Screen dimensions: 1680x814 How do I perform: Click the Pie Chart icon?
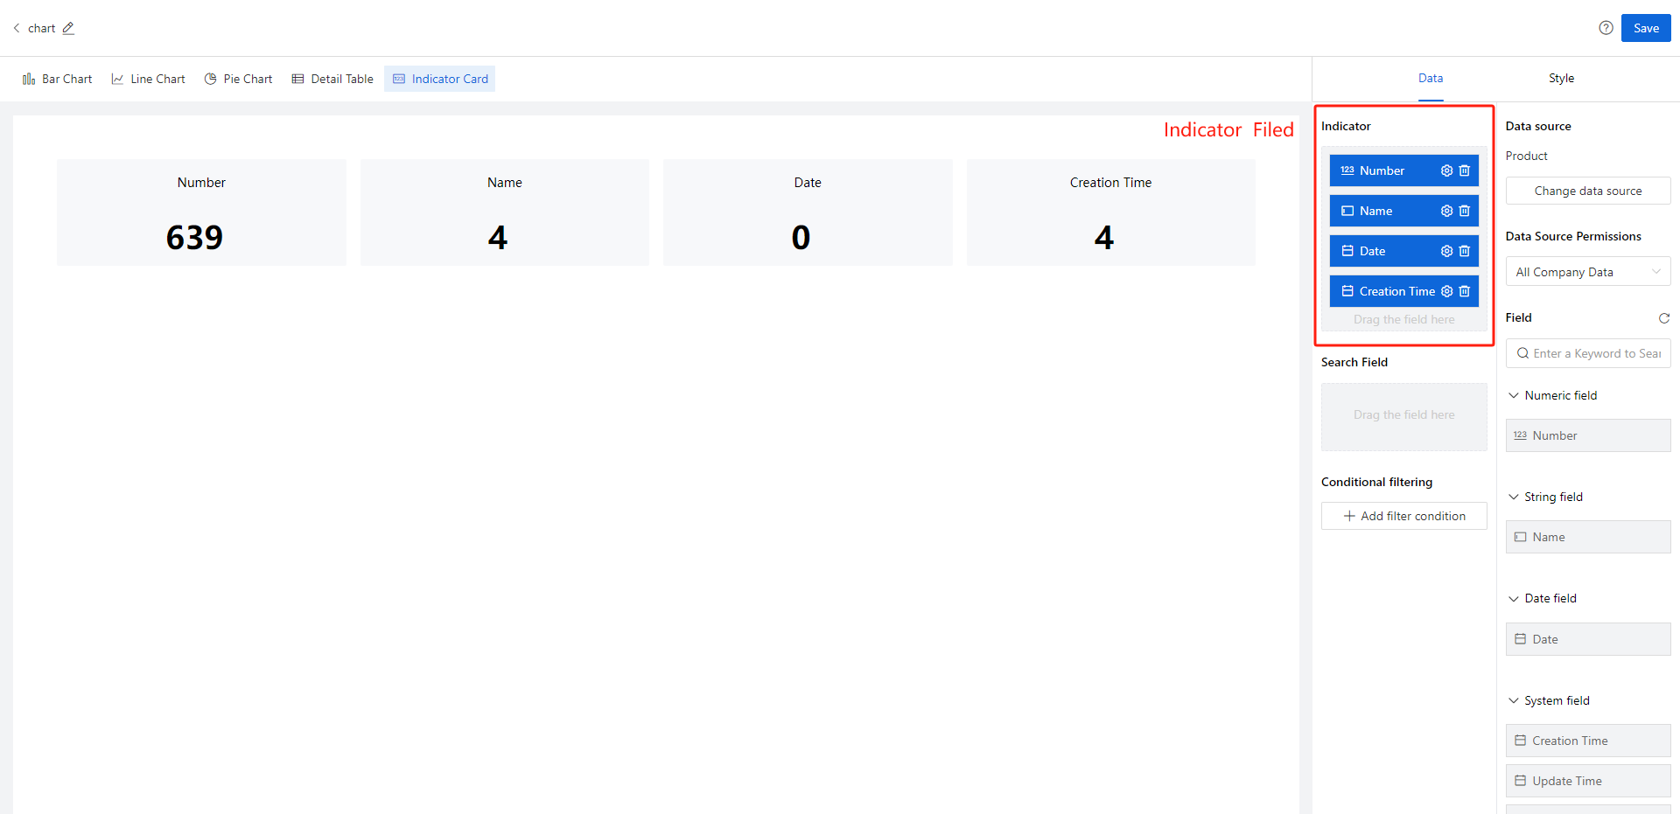(x=210, y=79)
